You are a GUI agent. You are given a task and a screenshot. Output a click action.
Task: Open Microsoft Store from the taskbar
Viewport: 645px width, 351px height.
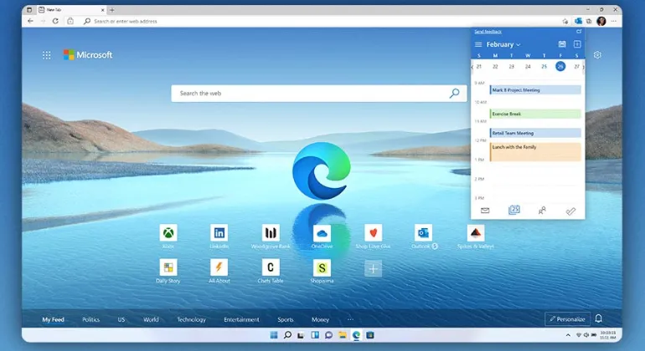369,335
